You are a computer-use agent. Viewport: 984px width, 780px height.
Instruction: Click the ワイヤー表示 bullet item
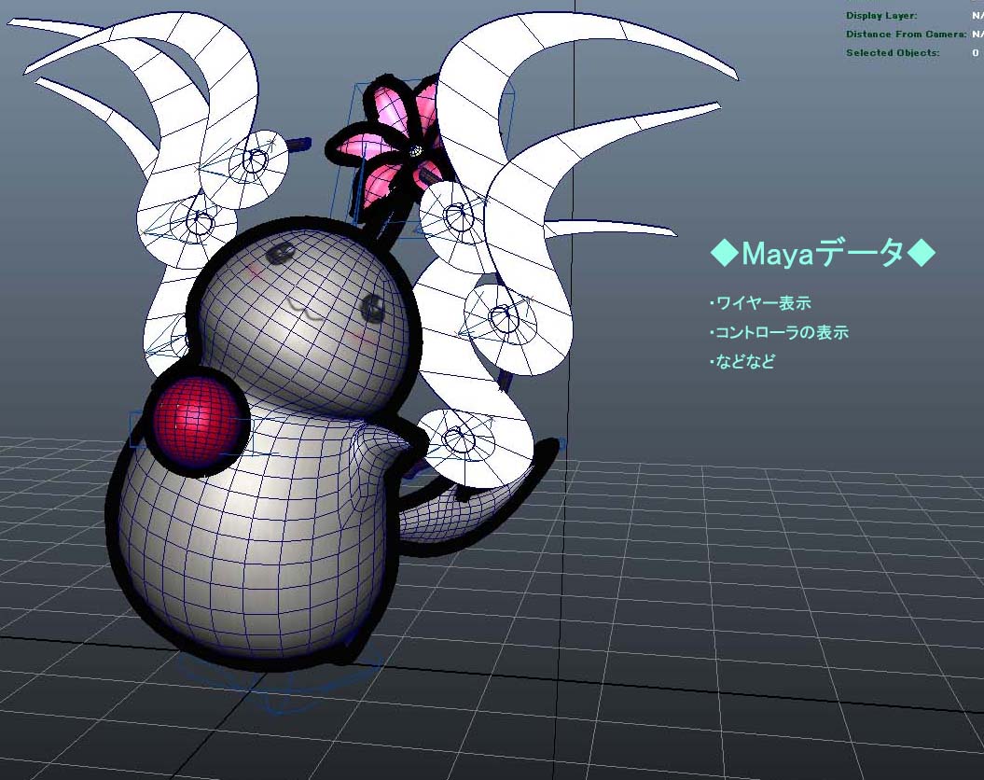point(760,303)
